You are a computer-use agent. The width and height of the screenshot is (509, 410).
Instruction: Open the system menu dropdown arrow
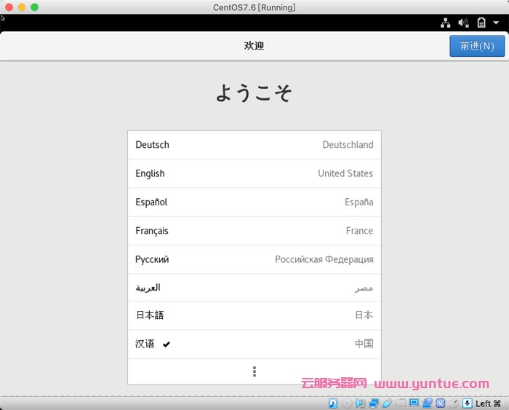click(497, 23)
